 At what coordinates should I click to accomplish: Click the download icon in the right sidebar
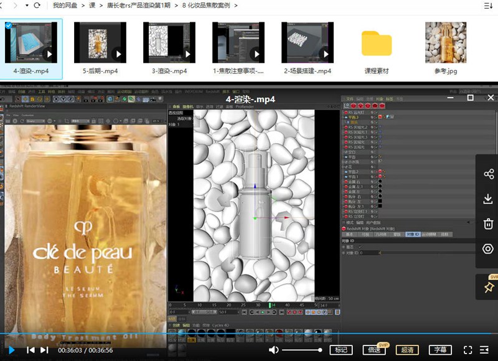pyautogui.click(x=488, y=199)
